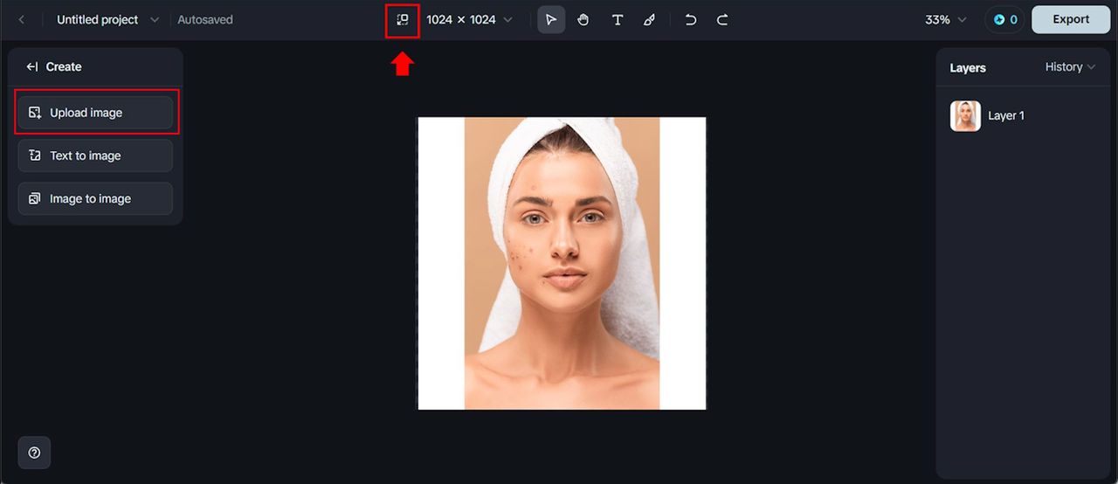Activate the Hand pan tool
Viewport: 1118px width, 484px height.
(583, 19)
